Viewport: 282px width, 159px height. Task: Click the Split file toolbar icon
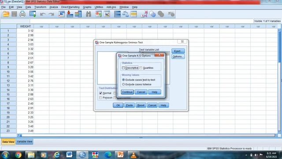[x=117, y=14]
